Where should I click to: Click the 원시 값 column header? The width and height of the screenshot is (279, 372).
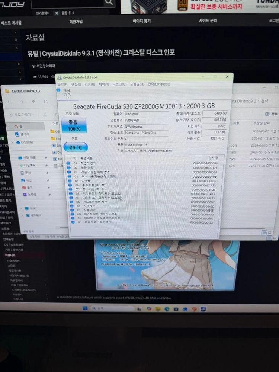click(213, 158)
